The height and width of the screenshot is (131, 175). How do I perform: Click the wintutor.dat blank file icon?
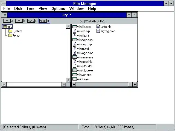coord(75,66)
